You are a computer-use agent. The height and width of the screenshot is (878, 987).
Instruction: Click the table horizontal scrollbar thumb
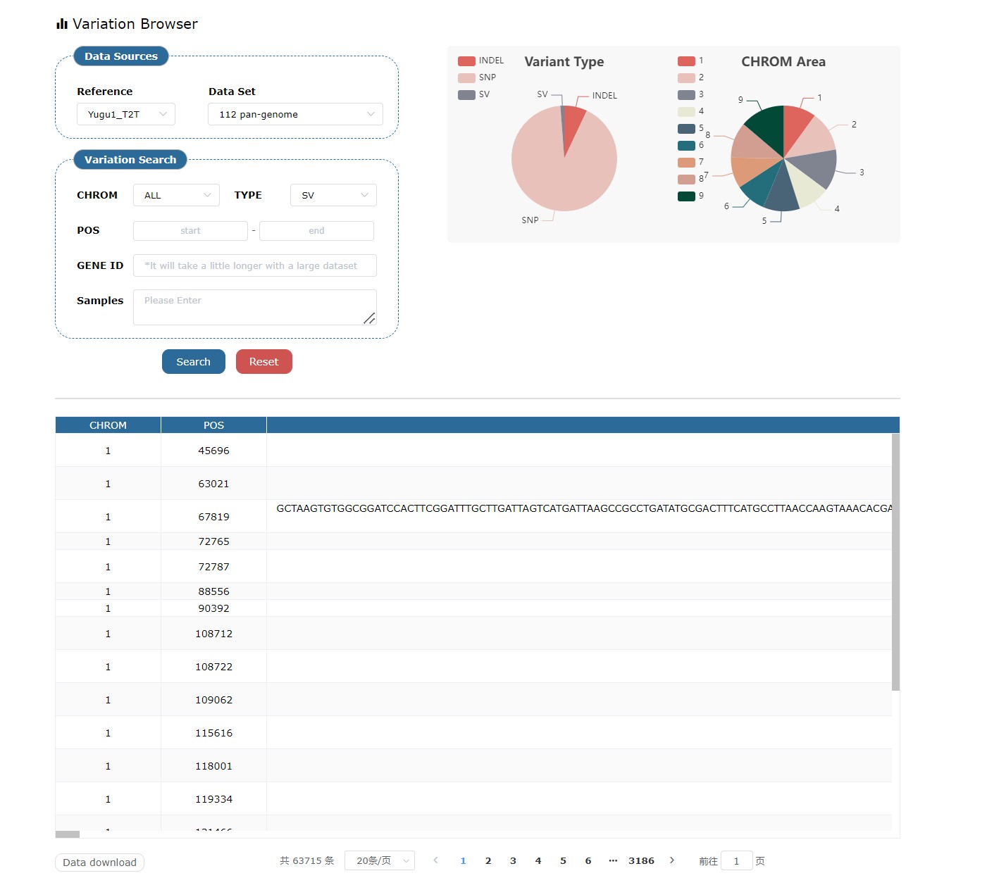(68, 834)
